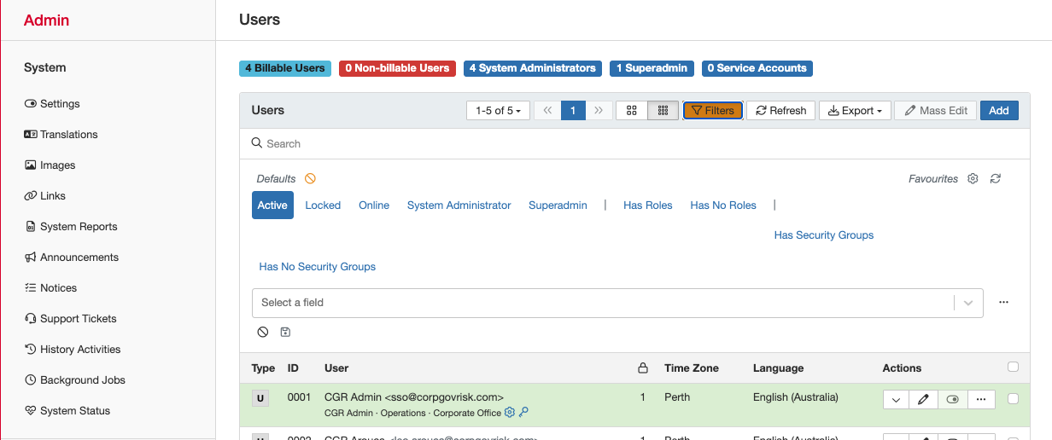The height and width of the screenshot is (440, 1052).
Task: Click the gear icon beside Corporate Office
Action: 510,413
